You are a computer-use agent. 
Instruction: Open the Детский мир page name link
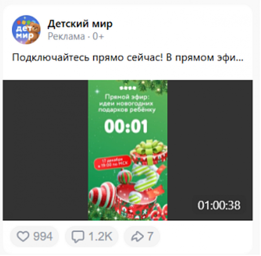click(x=80, y=24)
